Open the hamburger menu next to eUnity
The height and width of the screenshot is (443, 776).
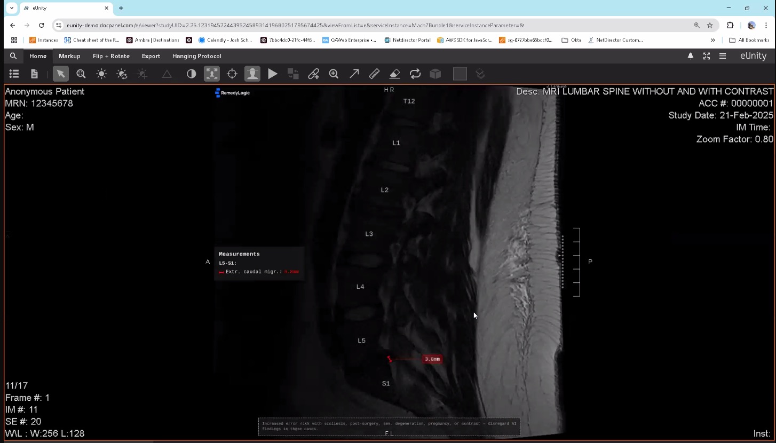pyautogui.click(x=723, y=56)
